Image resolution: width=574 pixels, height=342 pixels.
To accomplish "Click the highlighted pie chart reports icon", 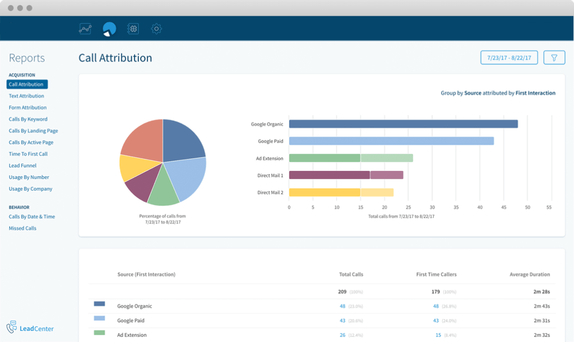I will (109, 29).
